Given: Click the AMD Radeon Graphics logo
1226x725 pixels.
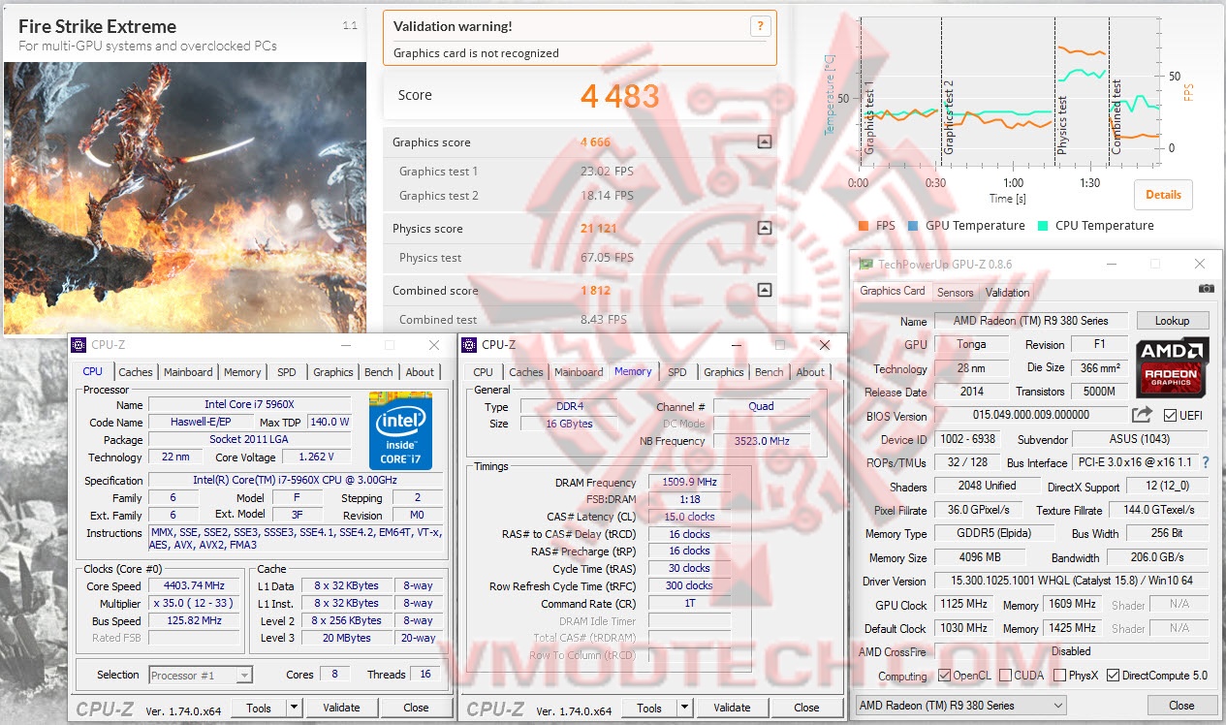Looking at the screenshot, I should click(1172, 366).
